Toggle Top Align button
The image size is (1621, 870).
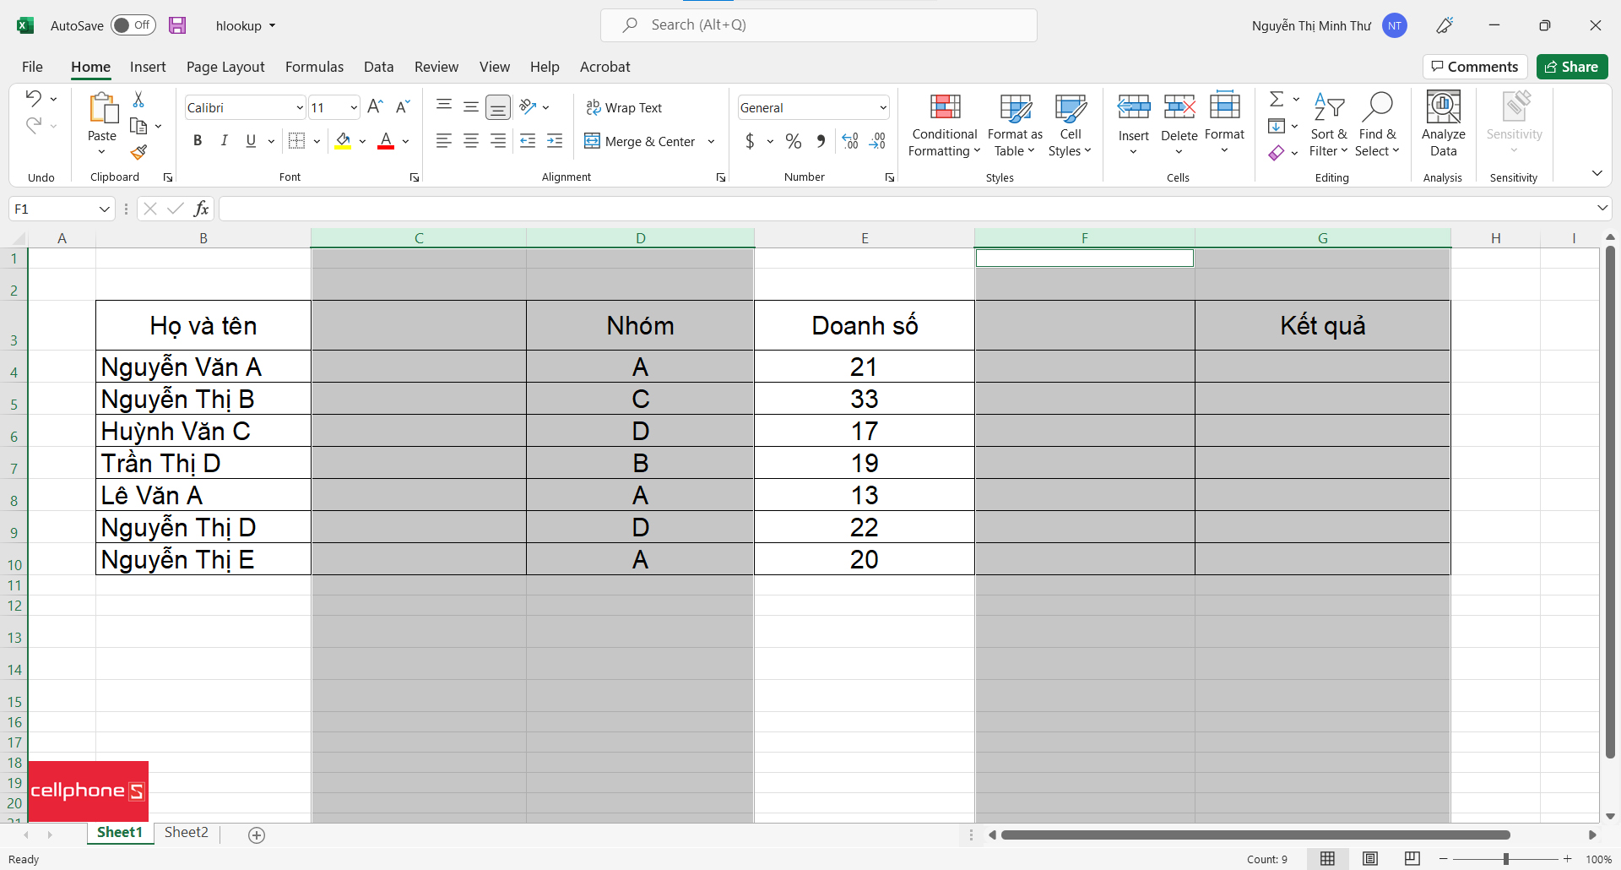click(x=444, y=106)
